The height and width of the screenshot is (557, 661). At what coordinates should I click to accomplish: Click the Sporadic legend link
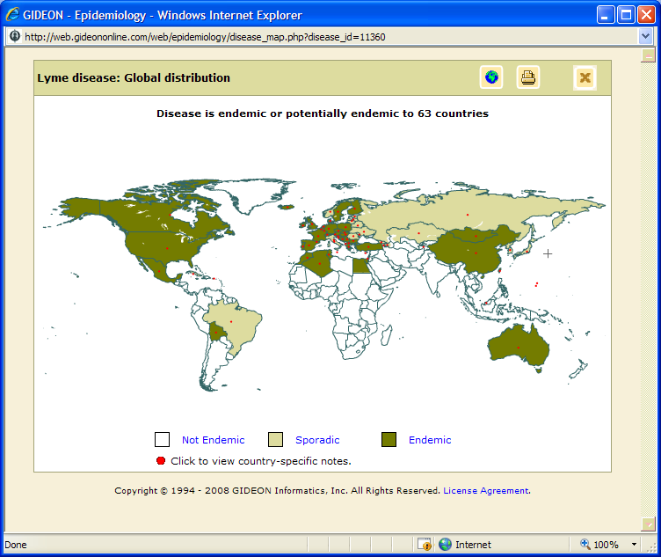coord(317,440)
